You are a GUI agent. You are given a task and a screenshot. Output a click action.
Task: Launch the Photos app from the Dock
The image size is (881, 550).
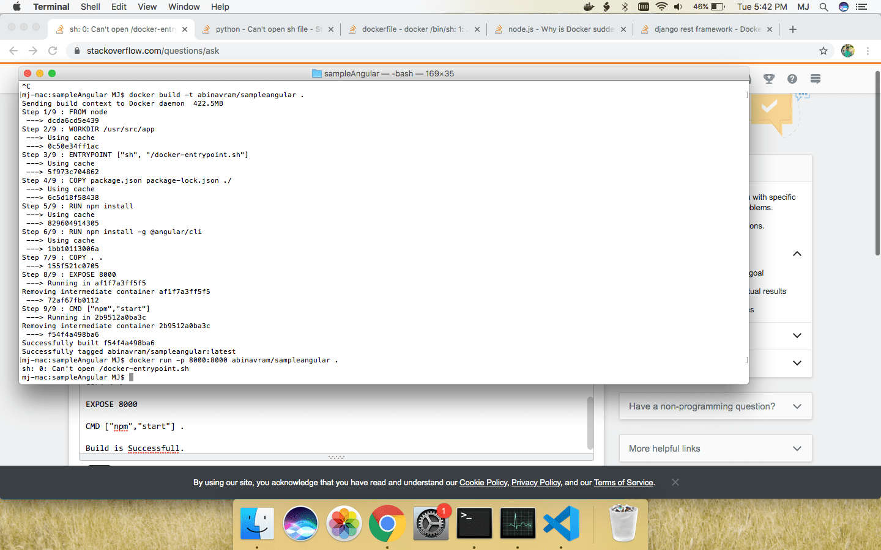coord(344,524)
